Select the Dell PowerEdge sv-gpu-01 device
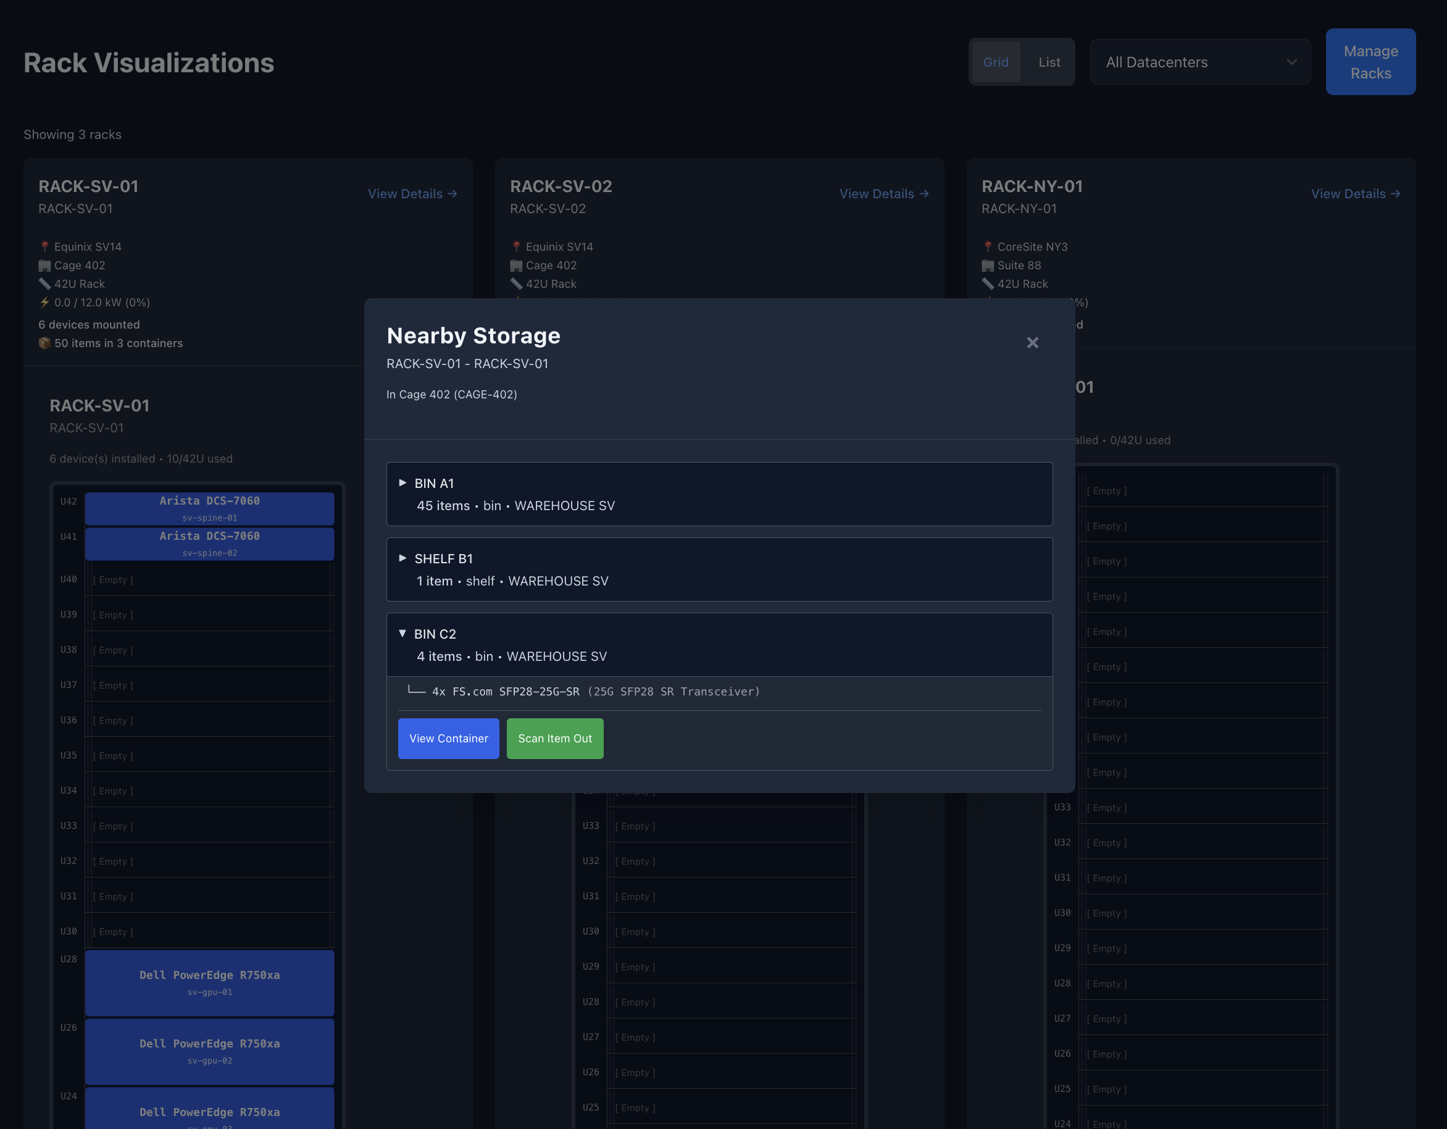This screenshot has width=1447, height=1129. tap(209, 983)
